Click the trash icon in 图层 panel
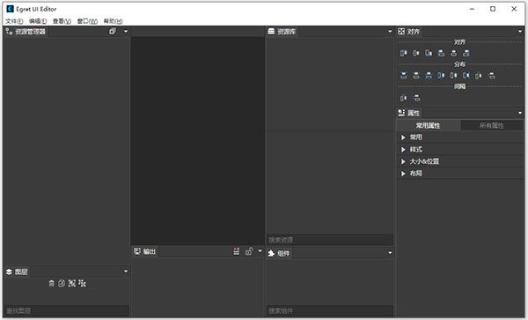 point(52,283)
